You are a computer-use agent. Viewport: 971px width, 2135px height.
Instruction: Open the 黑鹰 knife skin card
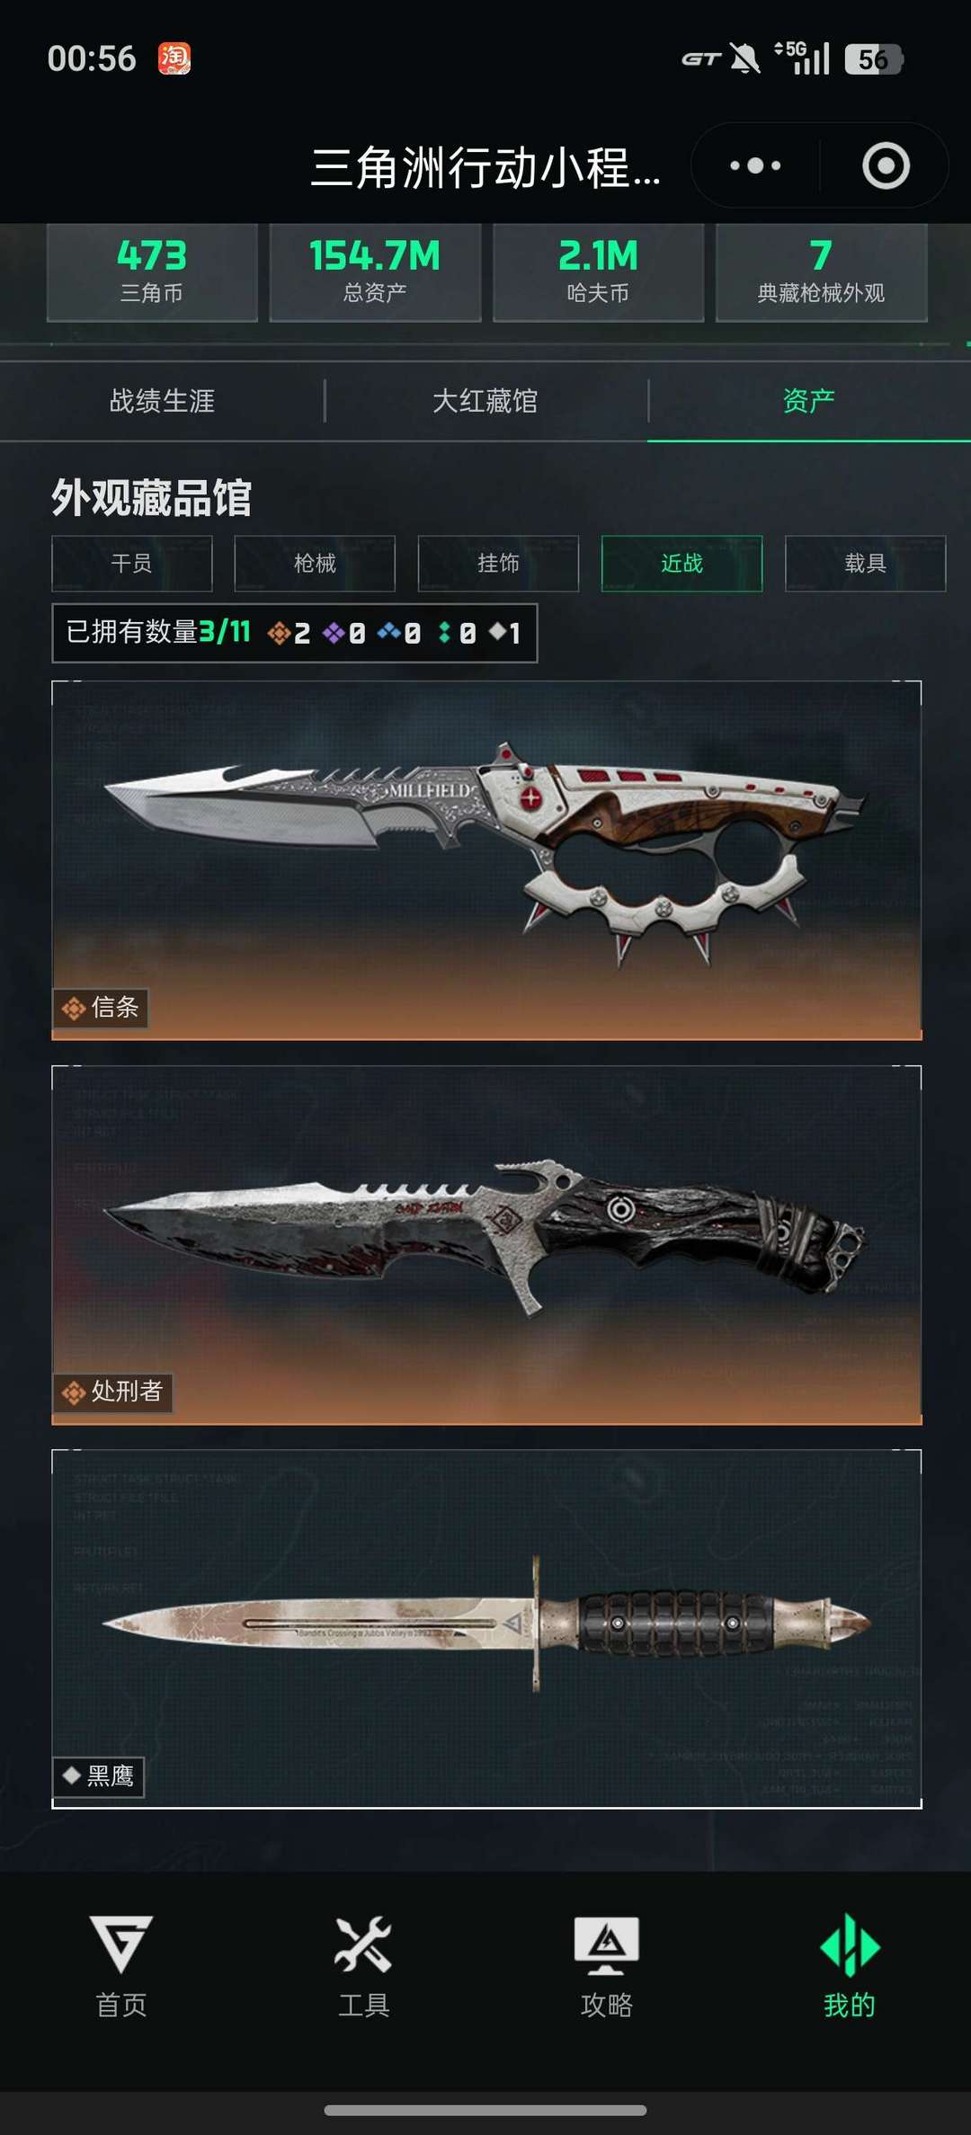coord(486,1629)
